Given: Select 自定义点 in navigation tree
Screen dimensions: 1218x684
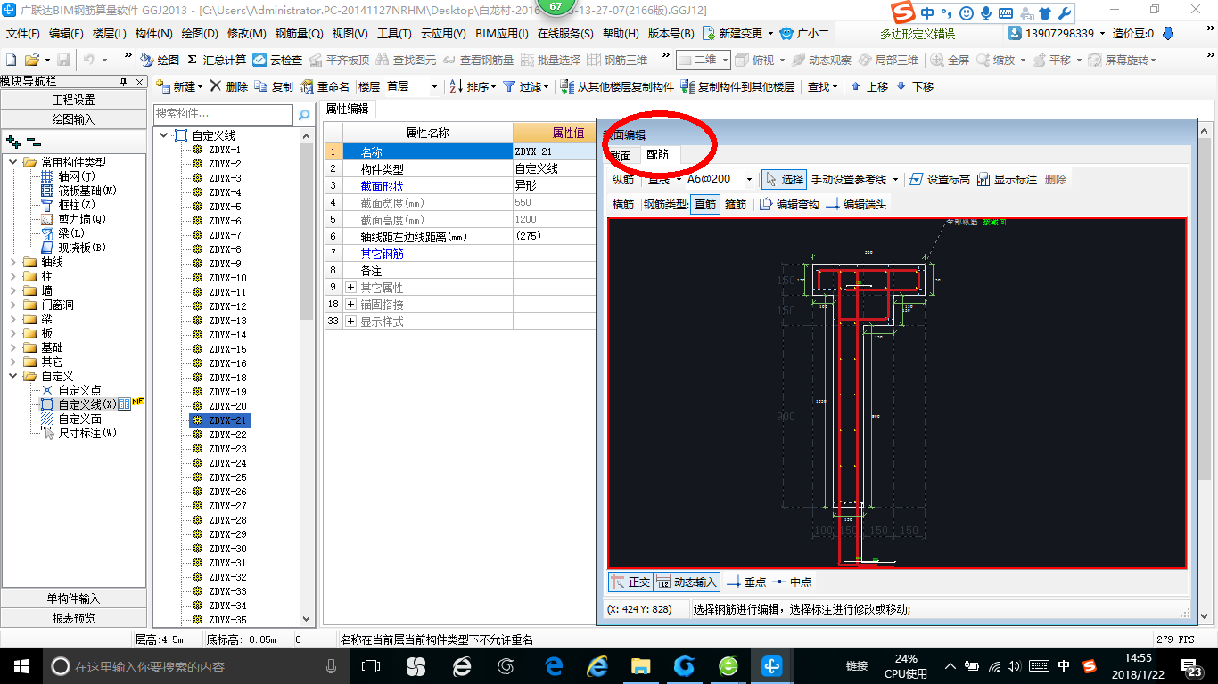Looking at the screenshot, I should 79,390.
